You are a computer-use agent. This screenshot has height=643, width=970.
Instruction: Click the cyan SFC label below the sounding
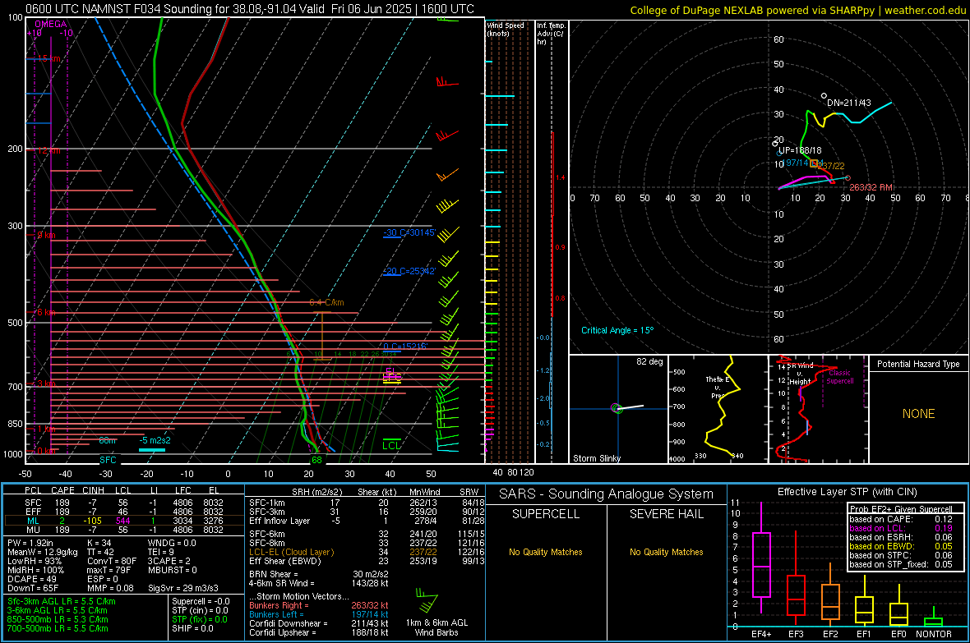108,460
